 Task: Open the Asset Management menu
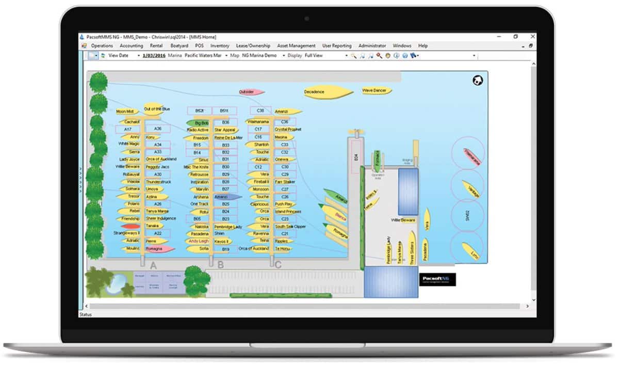coord(296,45)
